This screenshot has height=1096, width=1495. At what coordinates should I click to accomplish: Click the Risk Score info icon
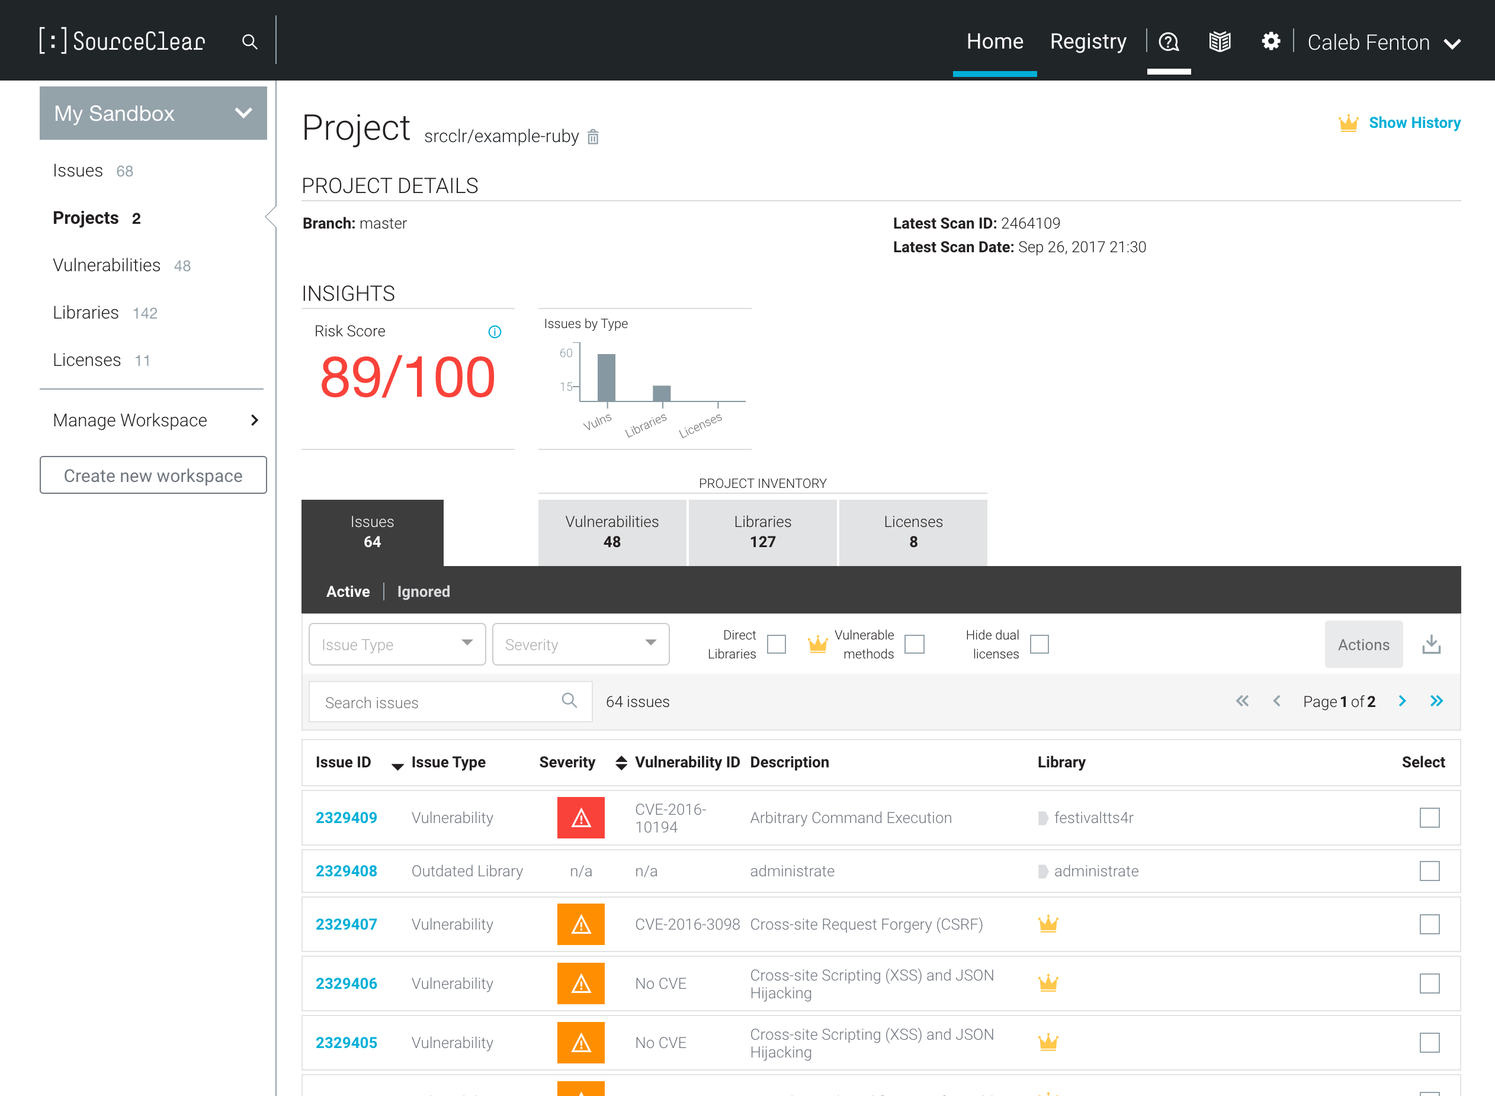coord(495,332)
